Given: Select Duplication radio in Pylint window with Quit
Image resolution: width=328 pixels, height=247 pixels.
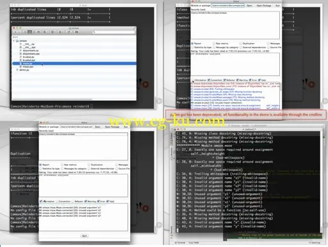Looking at the screenshot, I should (x=89, y=165).
